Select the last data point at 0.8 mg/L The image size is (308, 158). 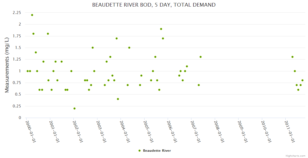(x=302, y=80)
